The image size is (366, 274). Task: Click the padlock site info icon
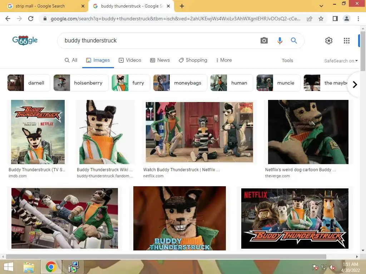coord(45,19)
